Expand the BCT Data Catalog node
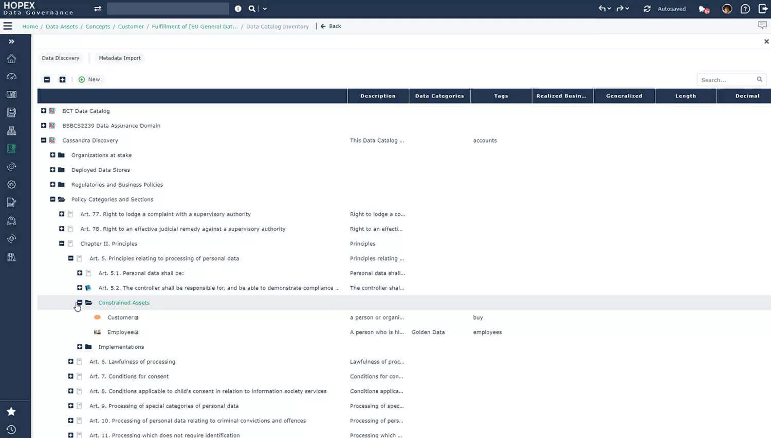 [44, 111]
